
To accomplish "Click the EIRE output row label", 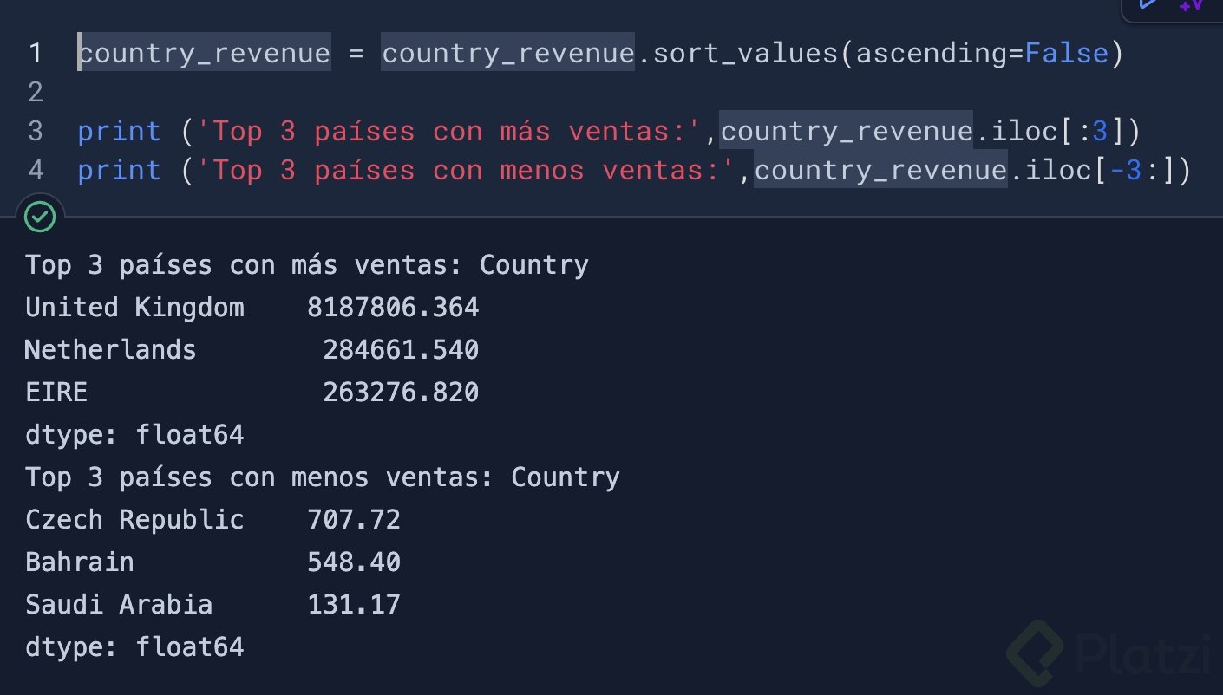I will (56, 393).
